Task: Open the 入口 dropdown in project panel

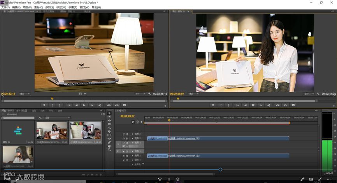Action: [57, 117]
